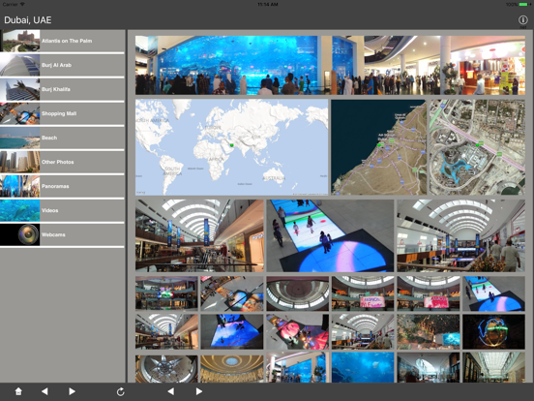Click the forward arrow next to home icon

(x=72, y=391)
